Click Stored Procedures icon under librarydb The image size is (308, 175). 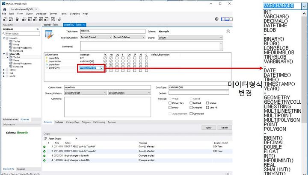click(11, 64)
